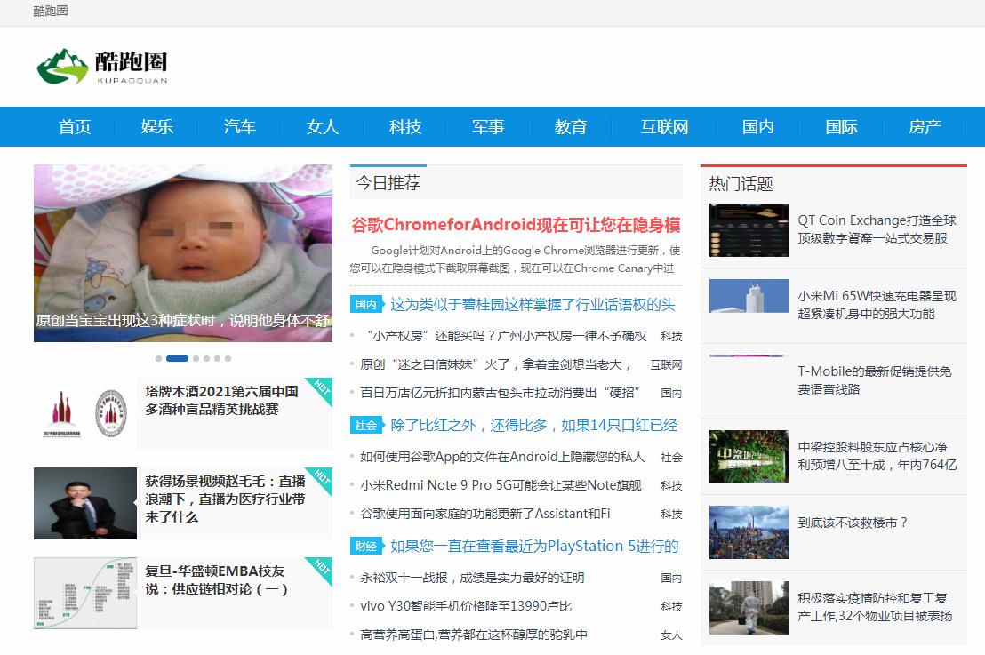Open 积极落实疫情防控和复工复产 topic

(x=875, y=607)
